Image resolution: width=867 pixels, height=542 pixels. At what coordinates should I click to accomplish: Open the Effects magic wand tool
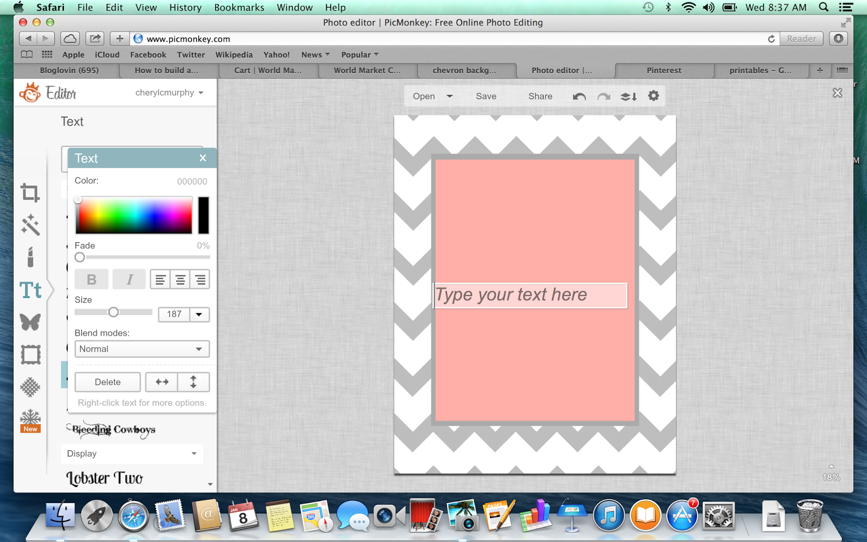point(30,225)
